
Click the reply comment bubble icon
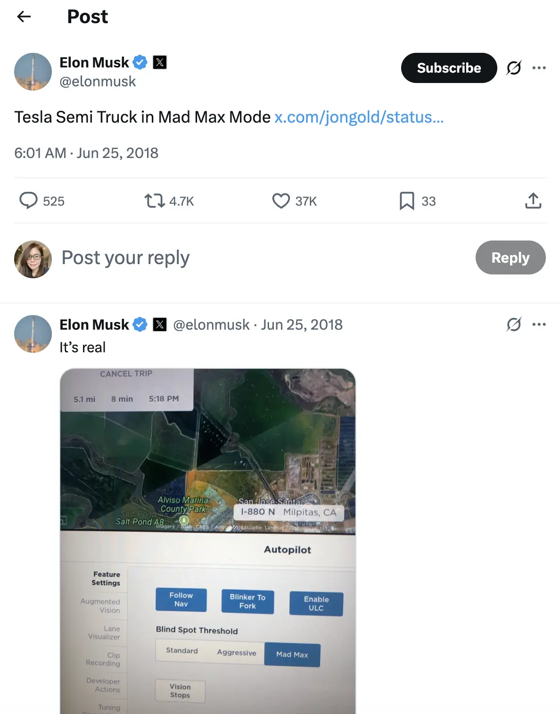[28, 200]
